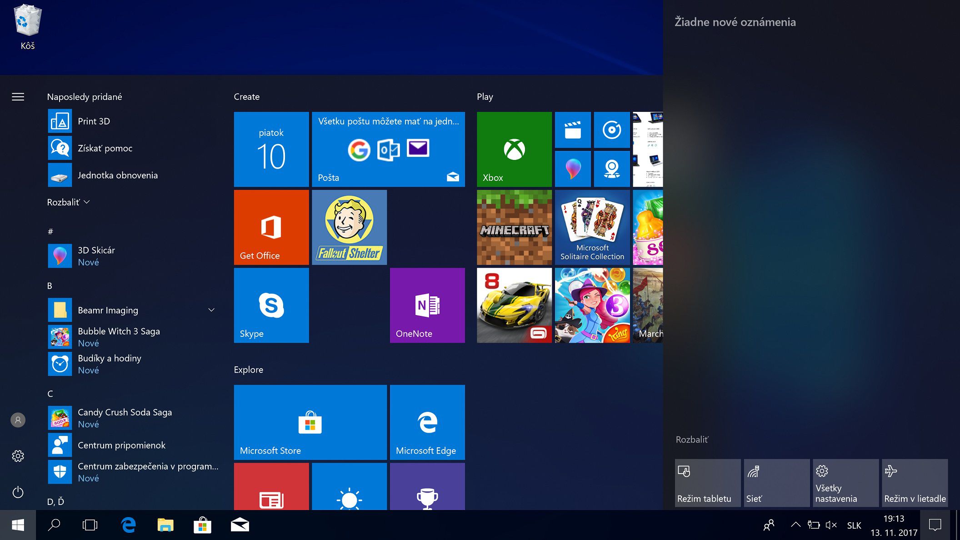
Task: Open the Minecraft tile
Action: click(514, 227)
